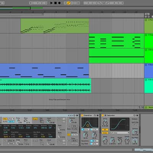Click the Saturator Base knob
This screenshot has width=153, height=153.
(105, 141)
